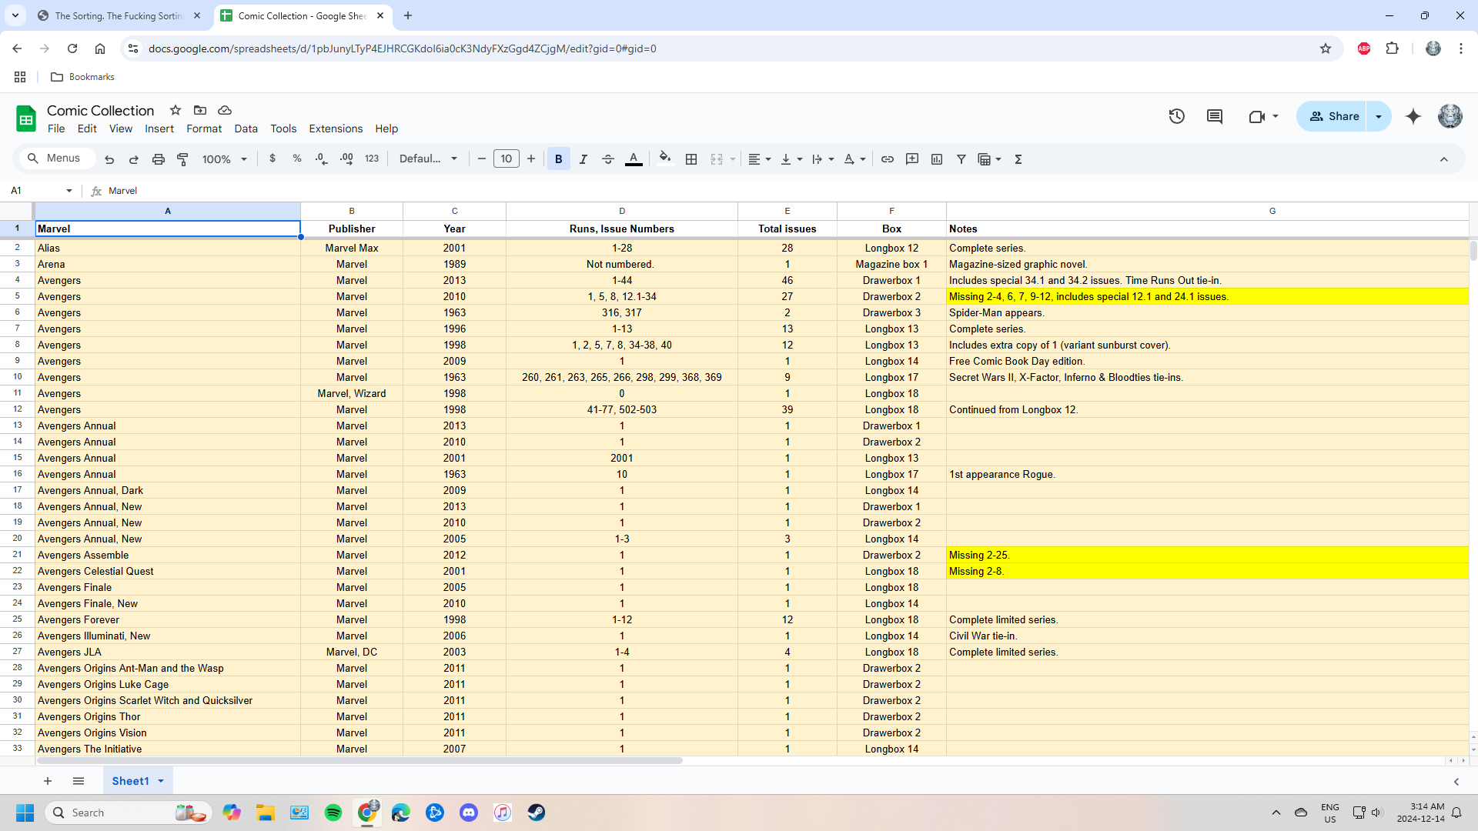Star the Comic Collection document
1478x831 pixels.
(x=176, y=110)
